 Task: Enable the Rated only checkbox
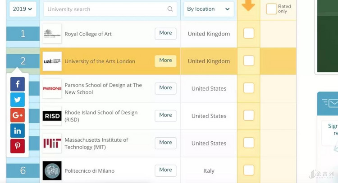click(x=271, y=9)
